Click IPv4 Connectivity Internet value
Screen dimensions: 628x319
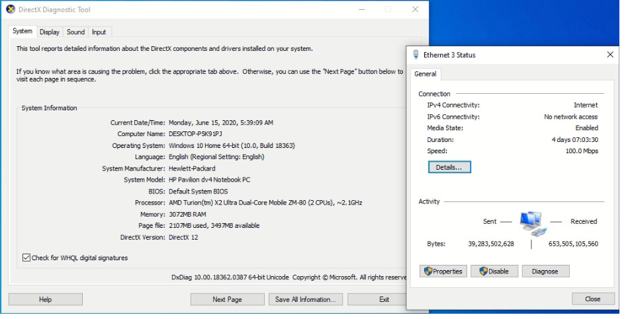586,105
